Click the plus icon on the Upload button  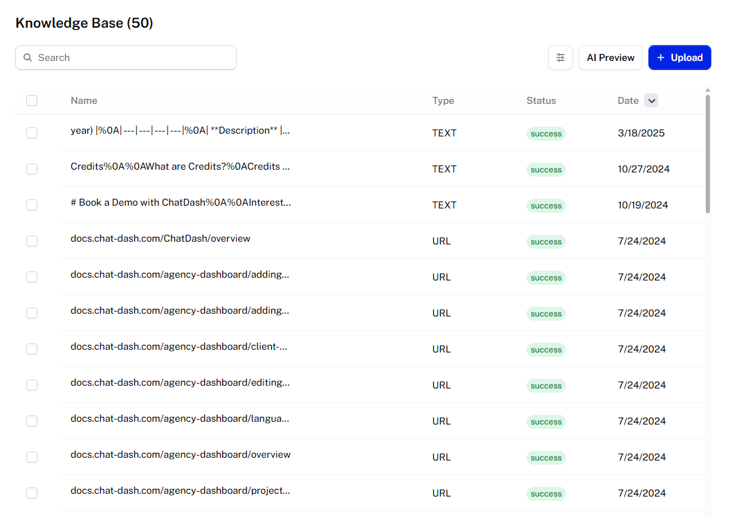(661, 57)
